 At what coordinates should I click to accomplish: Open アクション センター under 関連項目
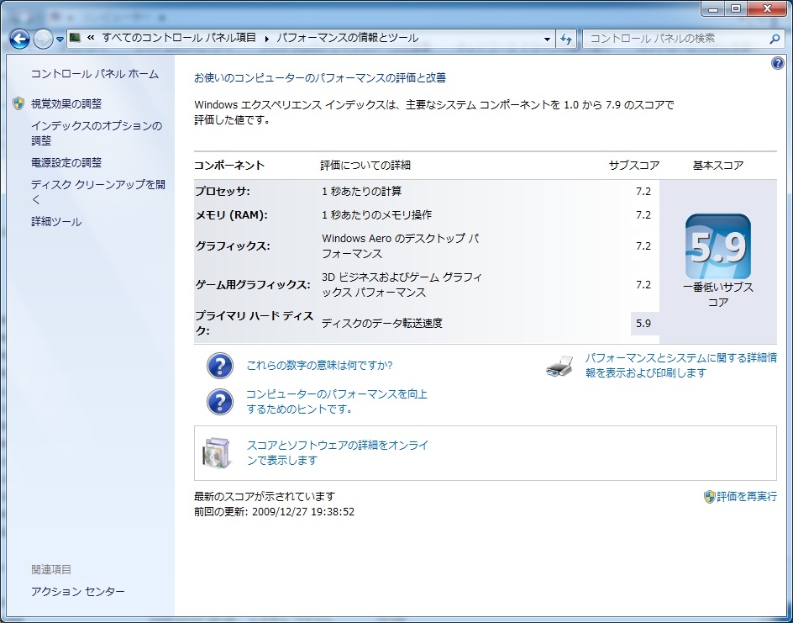tap(78, 592)
